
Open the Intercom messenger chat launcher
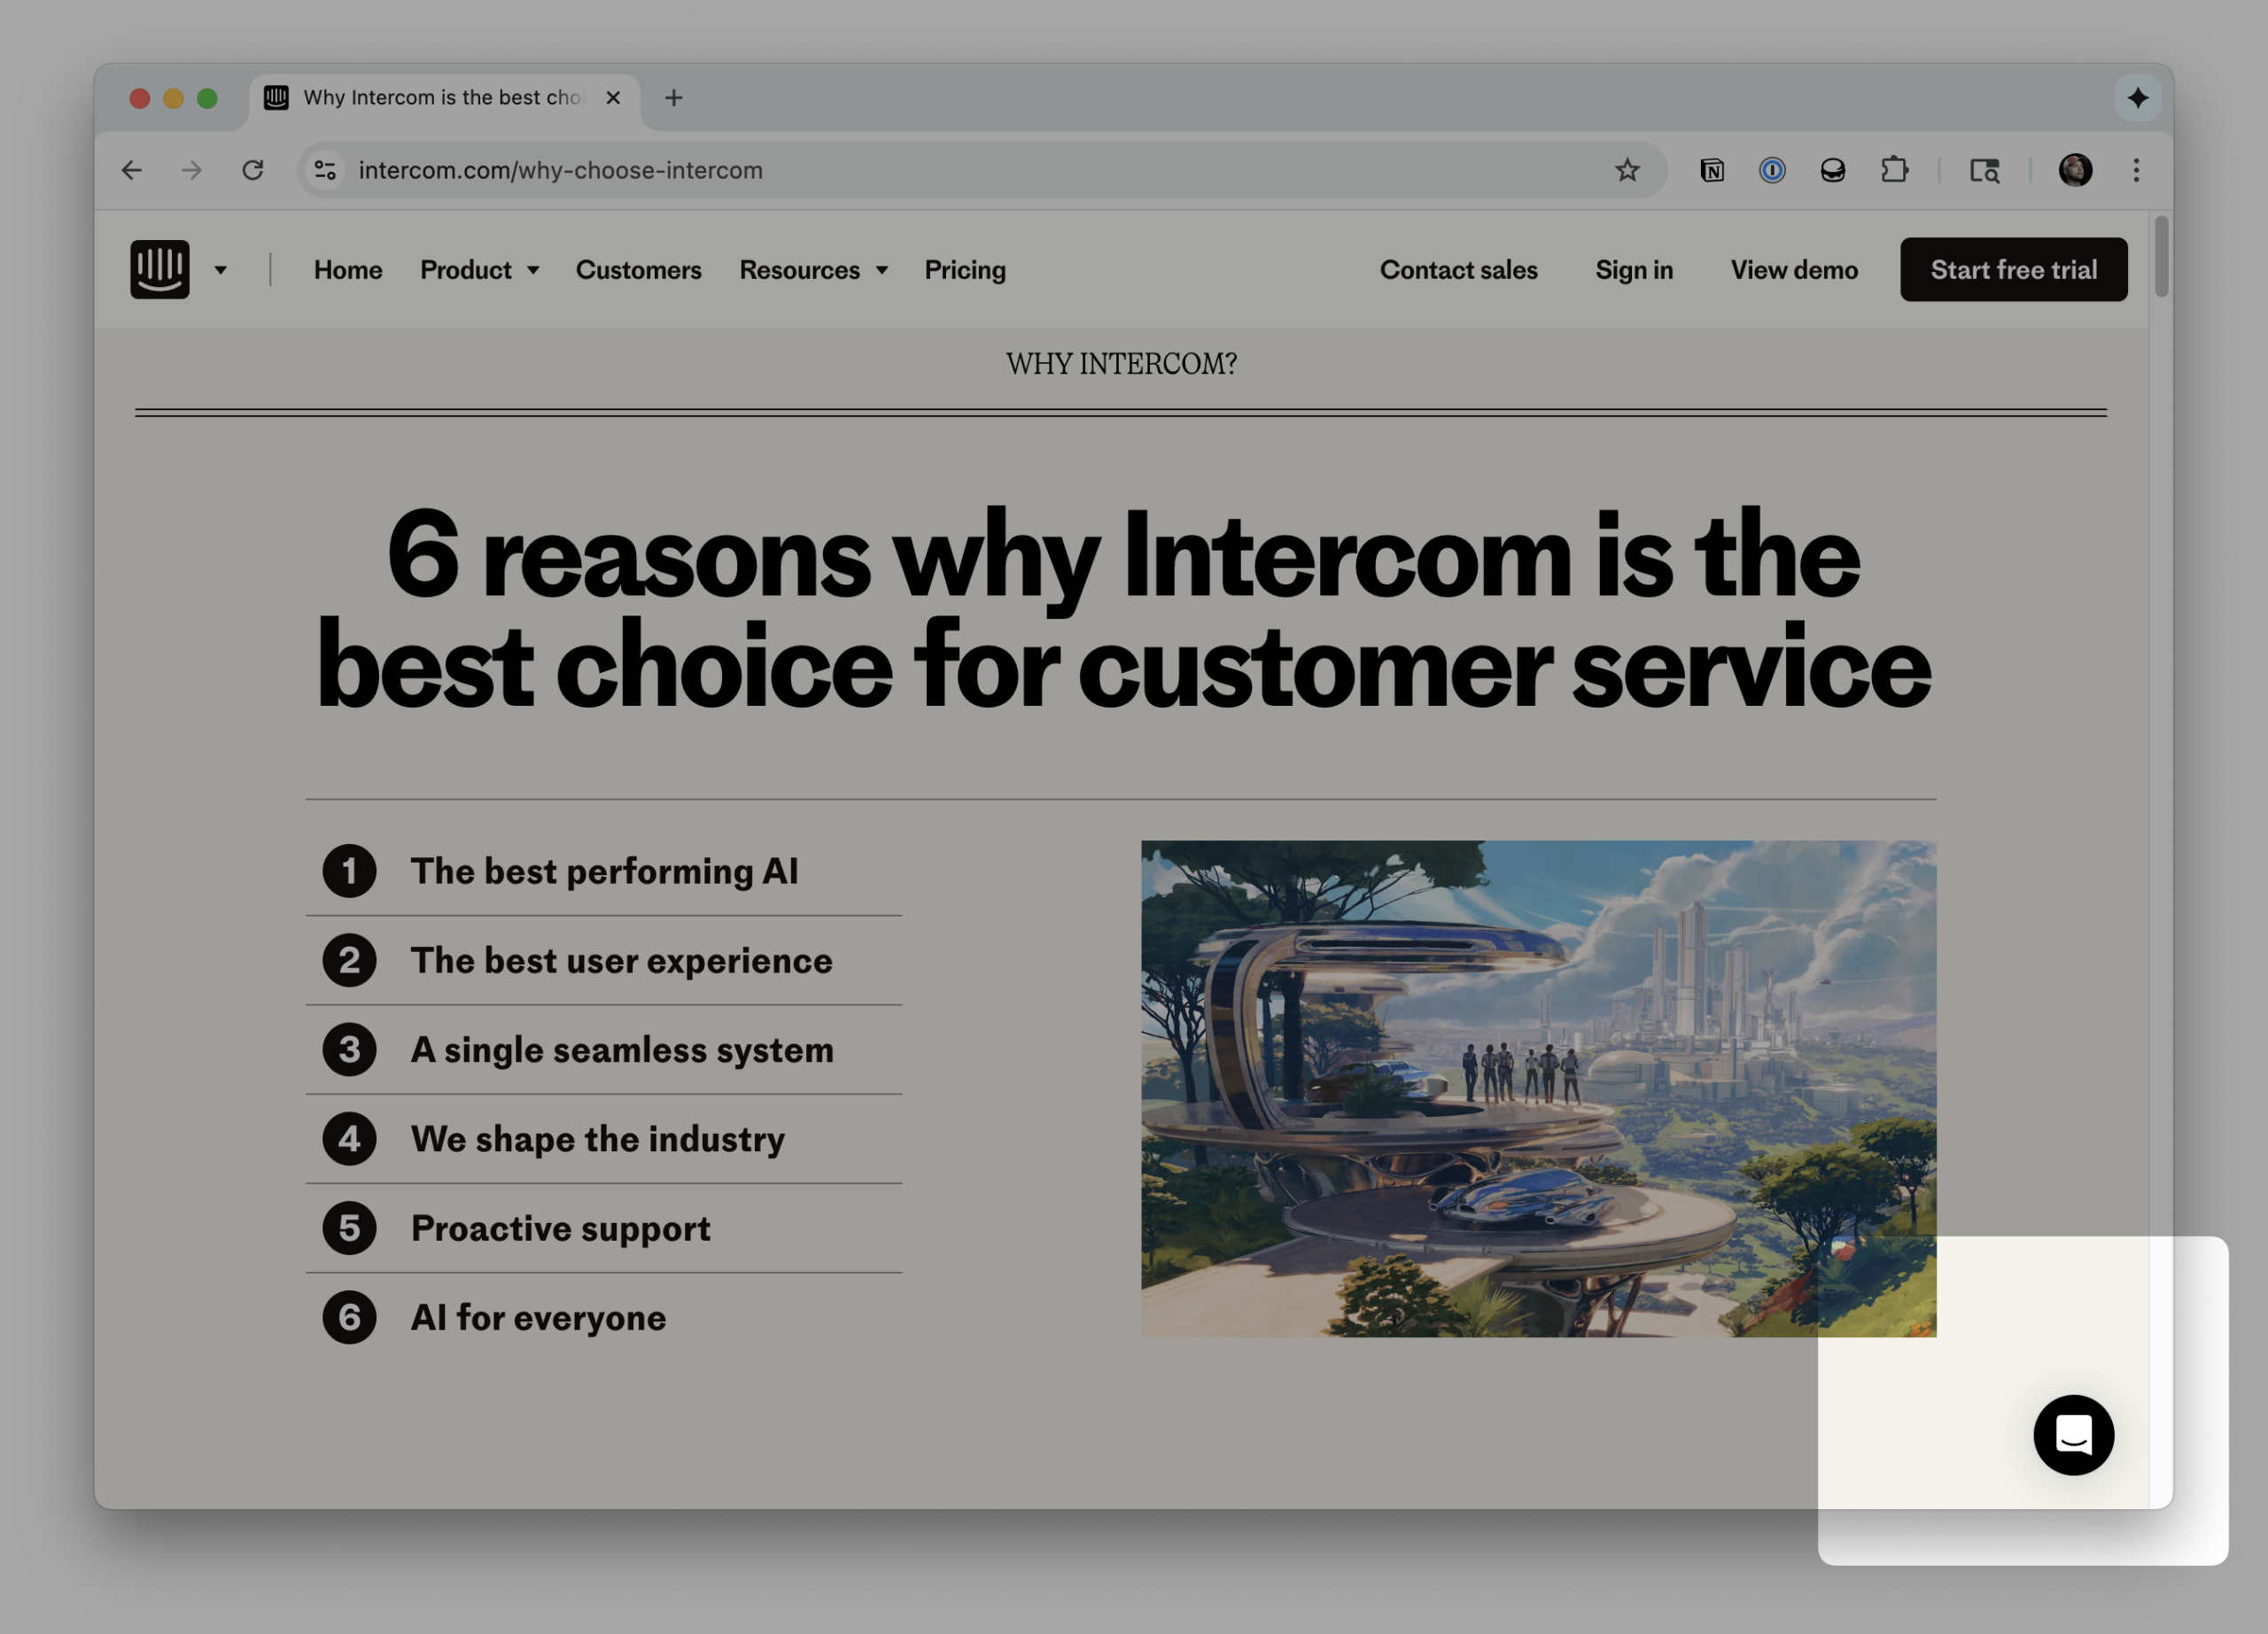coord(2073,1434)
